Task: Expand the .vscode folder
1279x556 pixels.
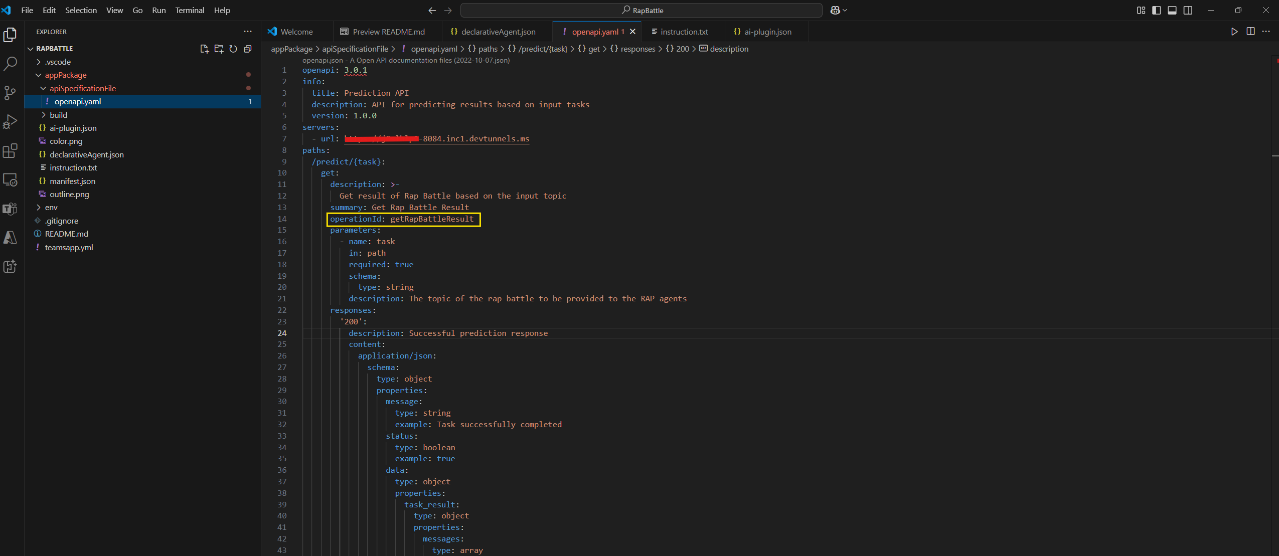Action: pyautogui.click(x=39, y=62)
